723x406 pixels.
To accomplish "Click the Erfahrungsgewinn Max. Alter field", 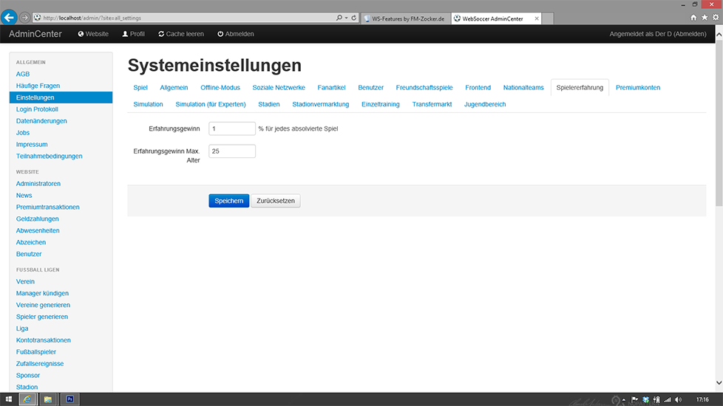I will (232, 151).
